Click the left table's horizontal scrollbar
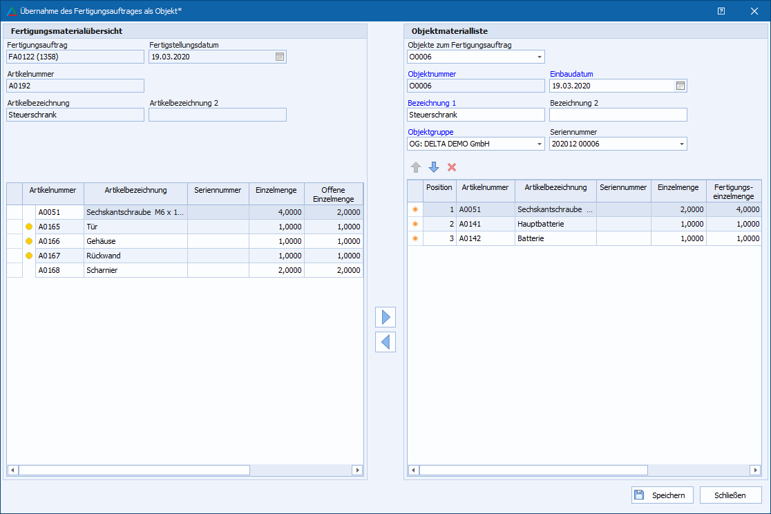Image resolution: width=771 pixels, height=514 pixels. [134, 470]
